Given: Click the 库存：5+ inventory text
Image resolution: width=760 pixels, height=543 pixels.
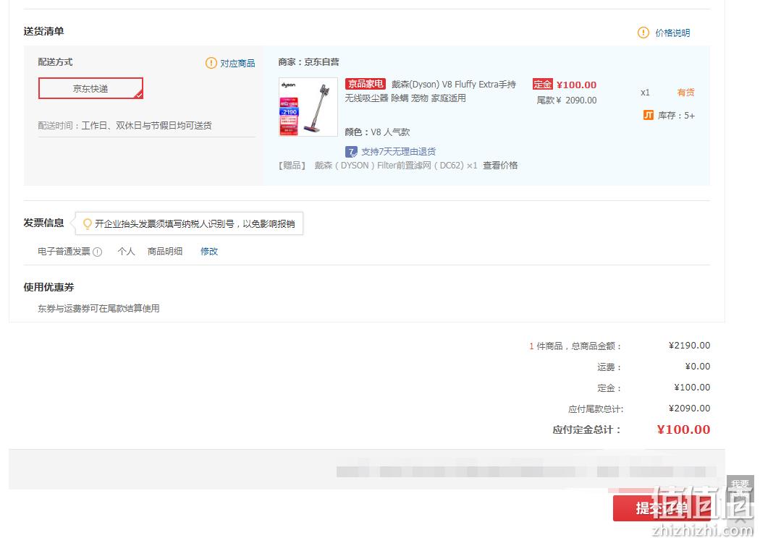Looking at the screenshot, I should [676, 115].
